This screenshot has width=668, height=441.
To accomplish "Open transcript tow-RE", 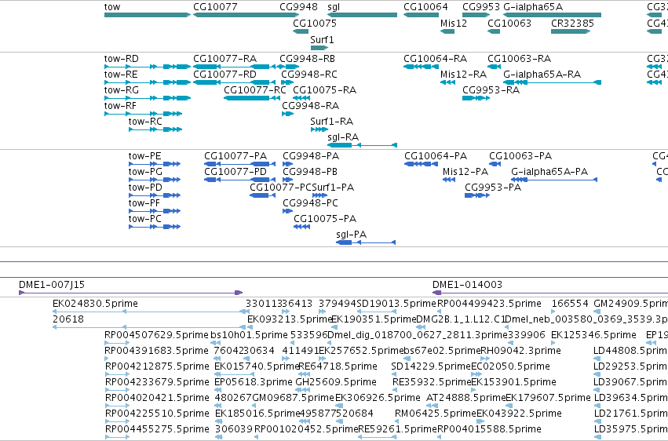I will pyautogui.click(x=121, y=75).
